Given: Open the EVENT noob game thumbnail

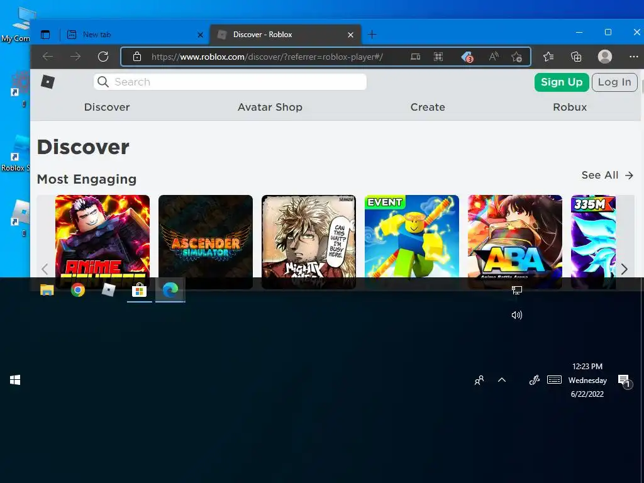Looking at the screenshot, I should click(411, 242).
